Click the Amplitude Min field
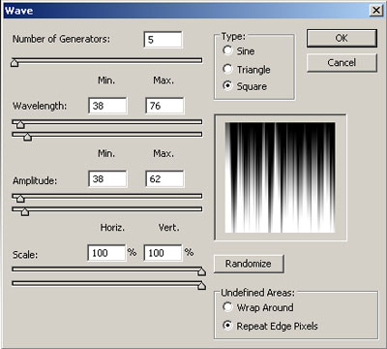The height and width of the screenshot is (349, 387). (x=107, y=179)
